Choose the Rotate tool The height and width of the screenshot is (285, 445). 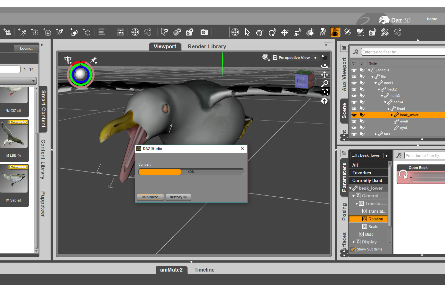click(272, 32)
